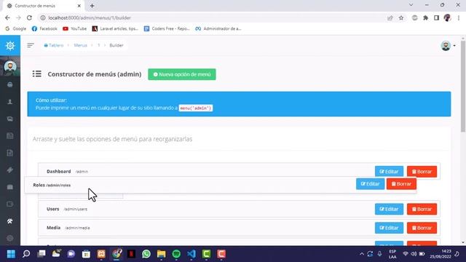Open the Google bookmark
The height and width of the screenshot is (262, 466).
pyautogui.click(x=16, y=28)
